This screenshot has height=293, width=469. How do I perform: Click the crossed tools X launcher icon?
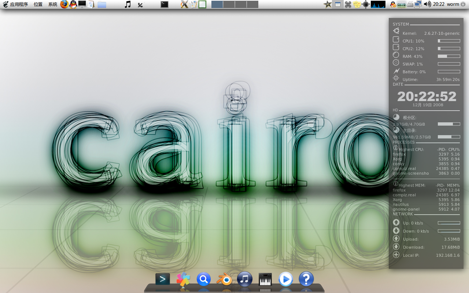pyautogui.click(x=184, y=4)
